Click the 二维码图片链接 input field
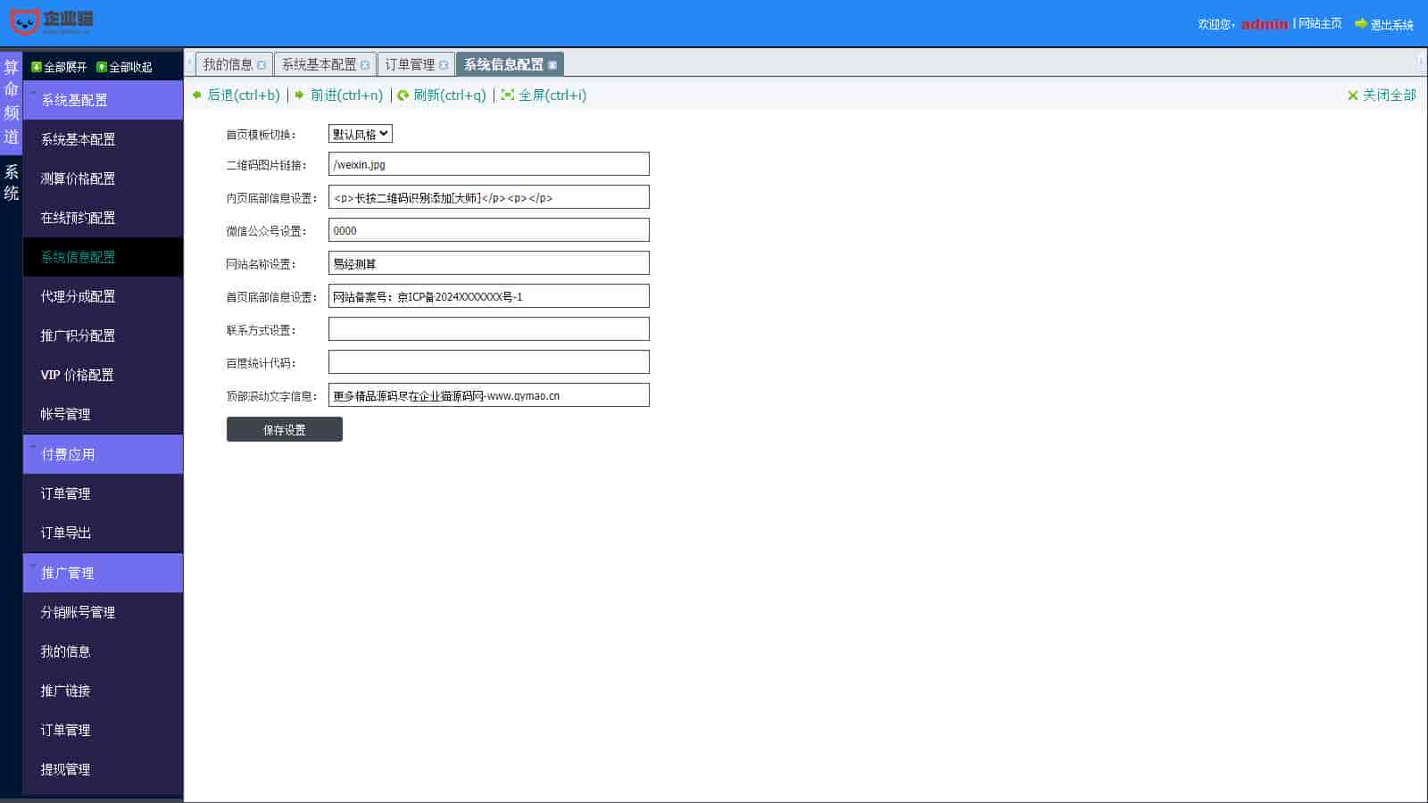 [x=489, y=164]
